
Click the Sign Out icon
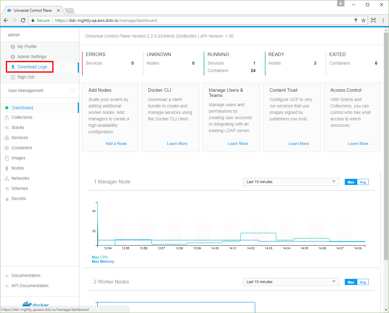point(13,77)
